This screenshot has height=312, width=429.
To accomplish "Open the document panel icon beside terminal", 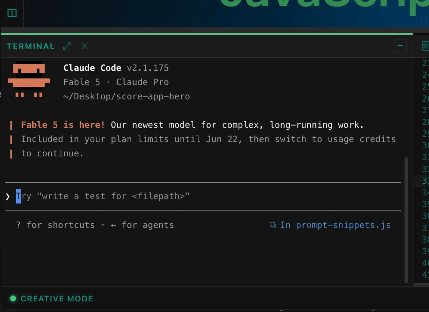I will (x=425, y=46).
